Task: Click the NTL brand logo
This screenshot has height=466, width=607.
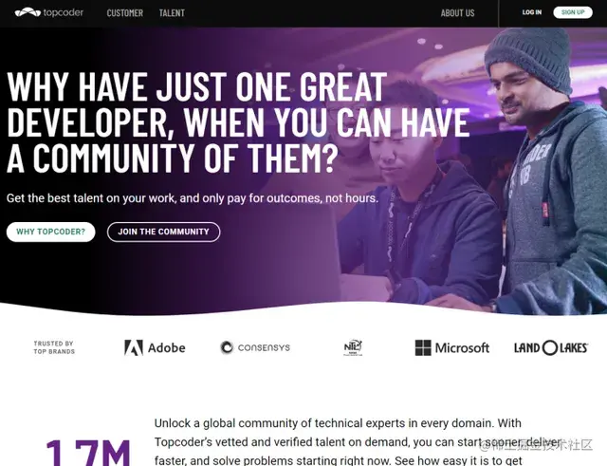Action: point(353,347)
